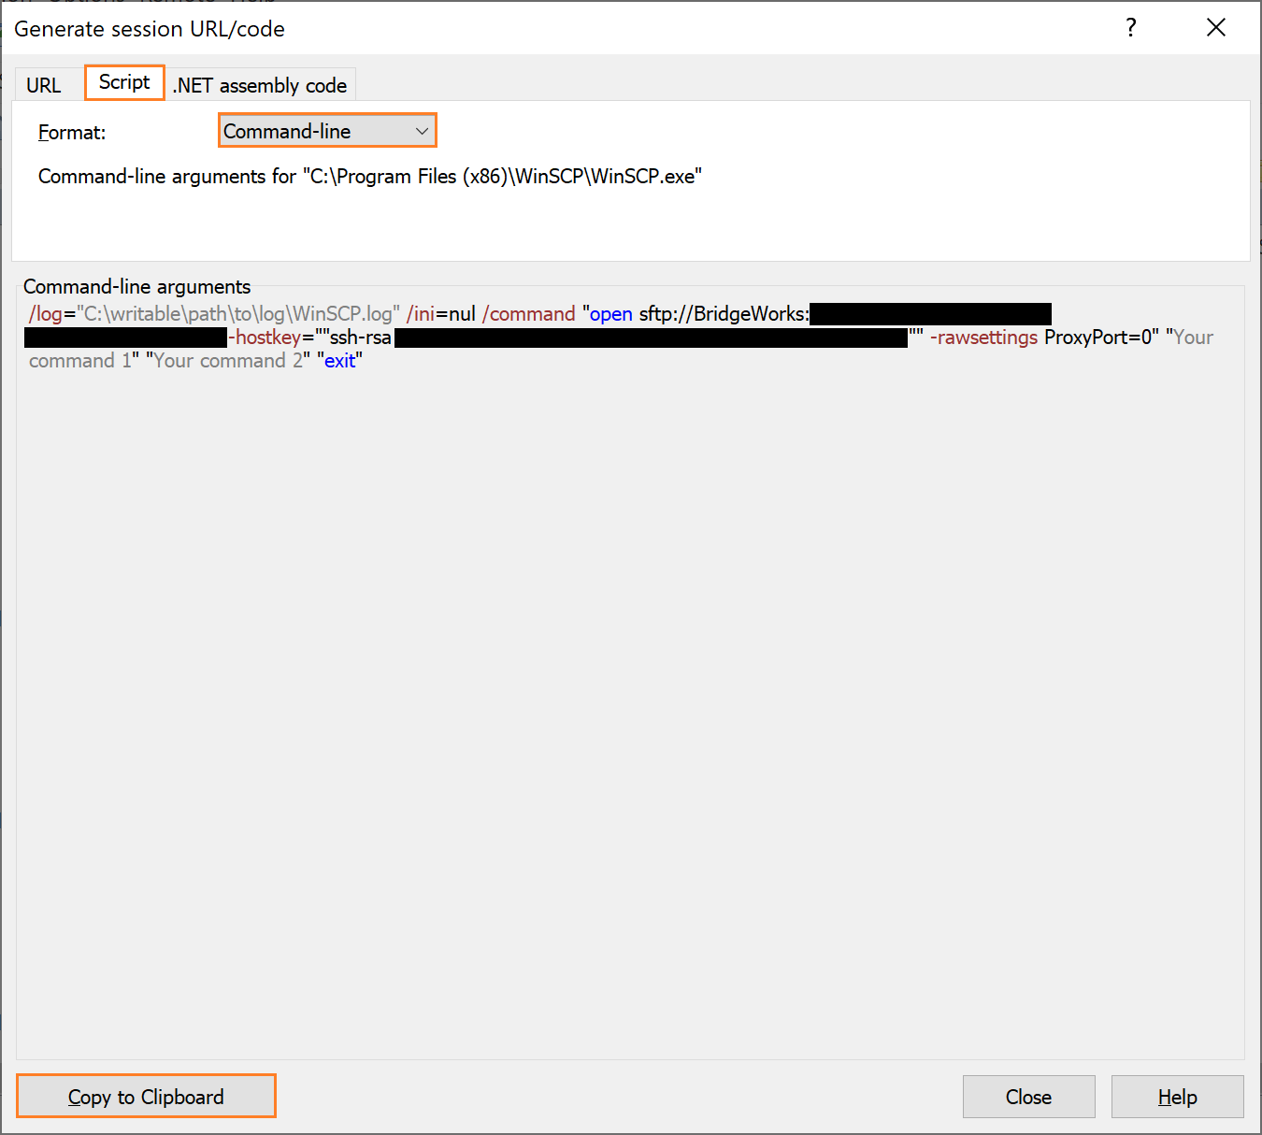Click the WinSCP.exe path description text

370,177
